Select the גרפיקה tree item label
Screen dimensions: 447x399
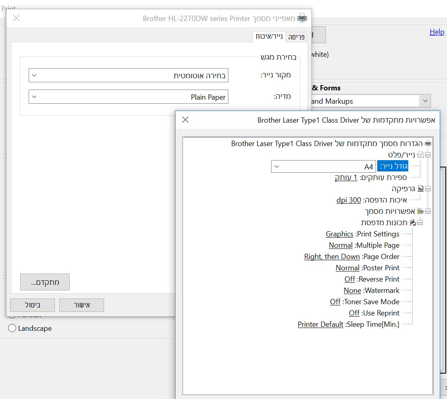(403, 189)
